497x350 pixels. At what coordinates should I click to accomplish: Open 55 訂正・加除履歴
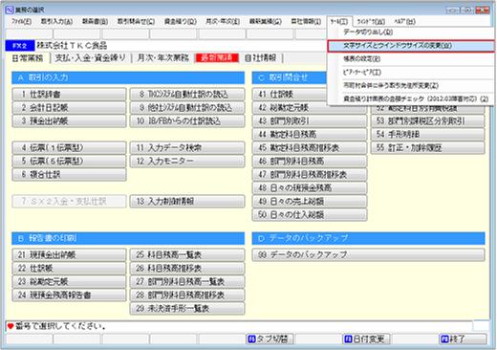click(428, 148)
